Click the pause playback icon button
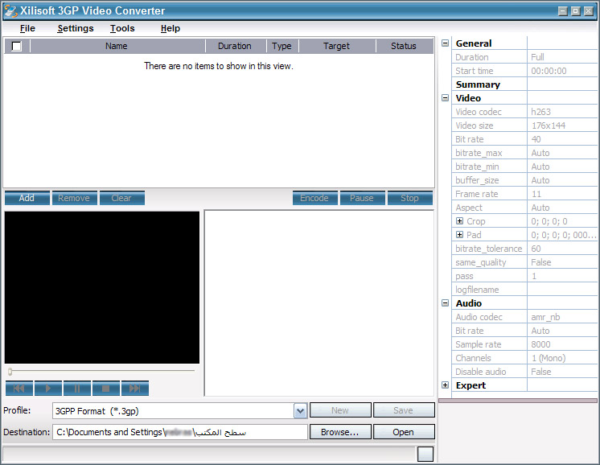The width and height of the screenshot is (600, 465). pyautogui.click(x=77, y=389)
